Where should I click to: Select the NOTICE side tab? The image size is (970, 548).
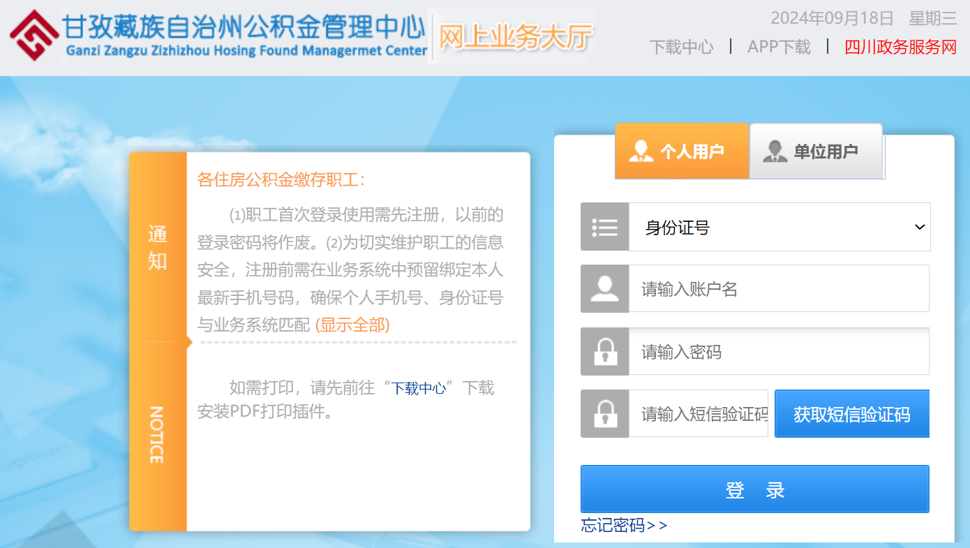click(x=158, y=435)
